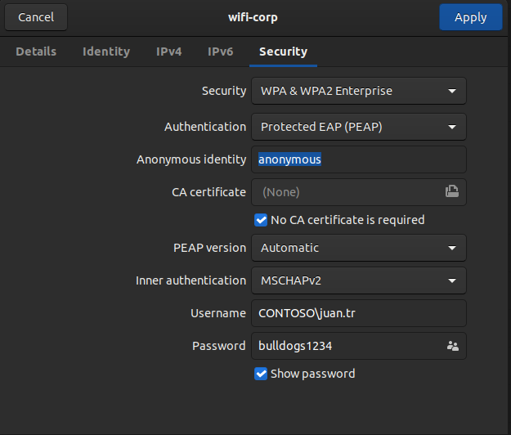Viewport: 511px width, 435px height.
Task: Select the IPv6 tab
Action: click(x=221, y=52)
